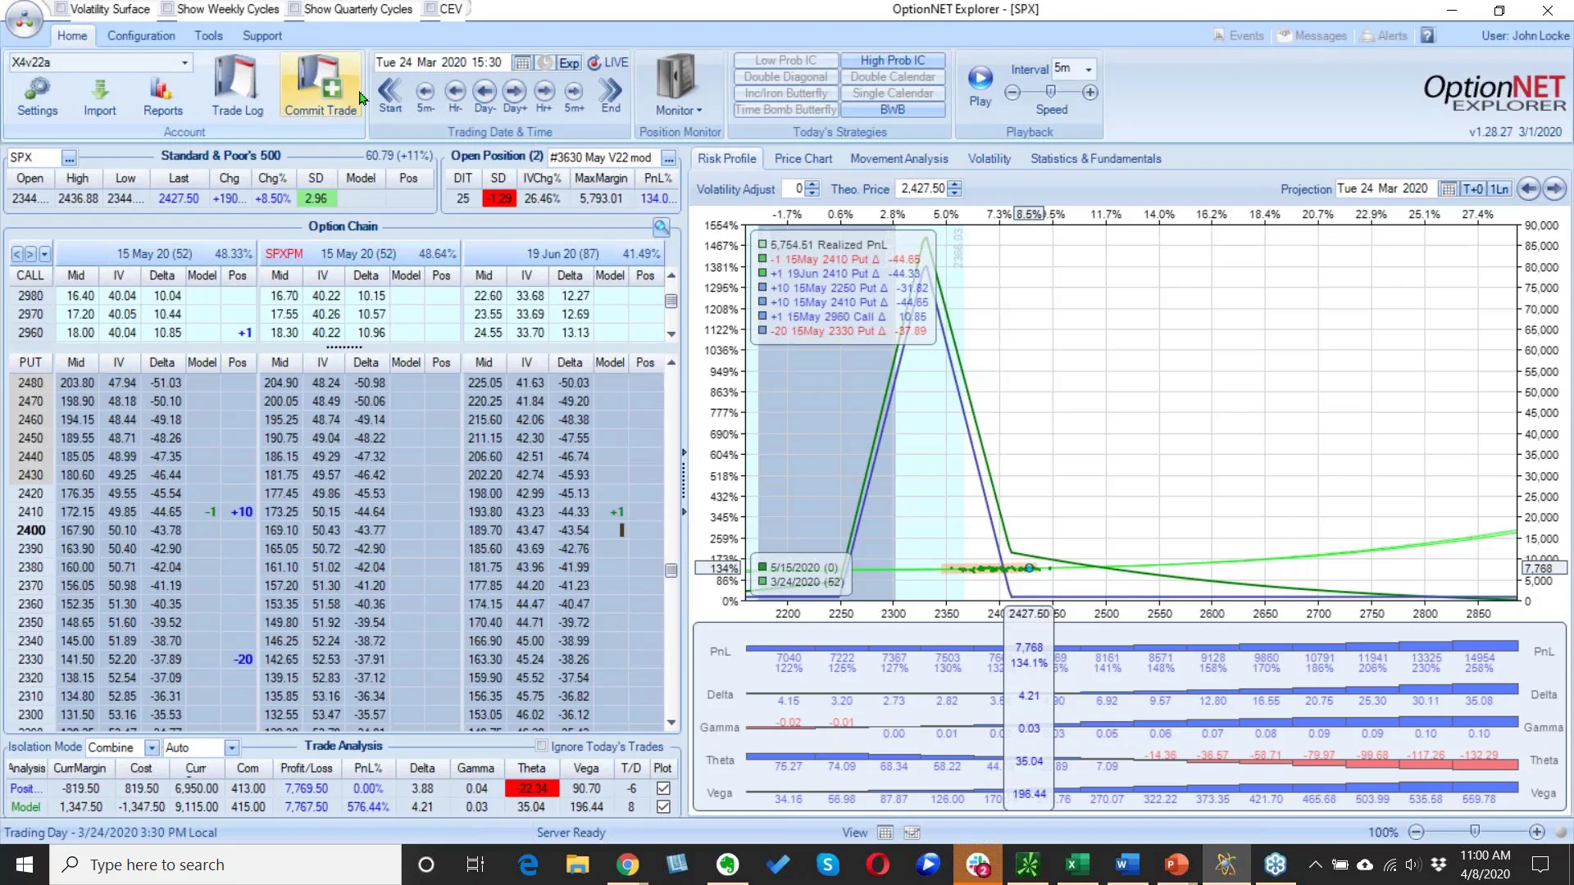Open the Position Monitor
1574x885 pixels.
677,85
